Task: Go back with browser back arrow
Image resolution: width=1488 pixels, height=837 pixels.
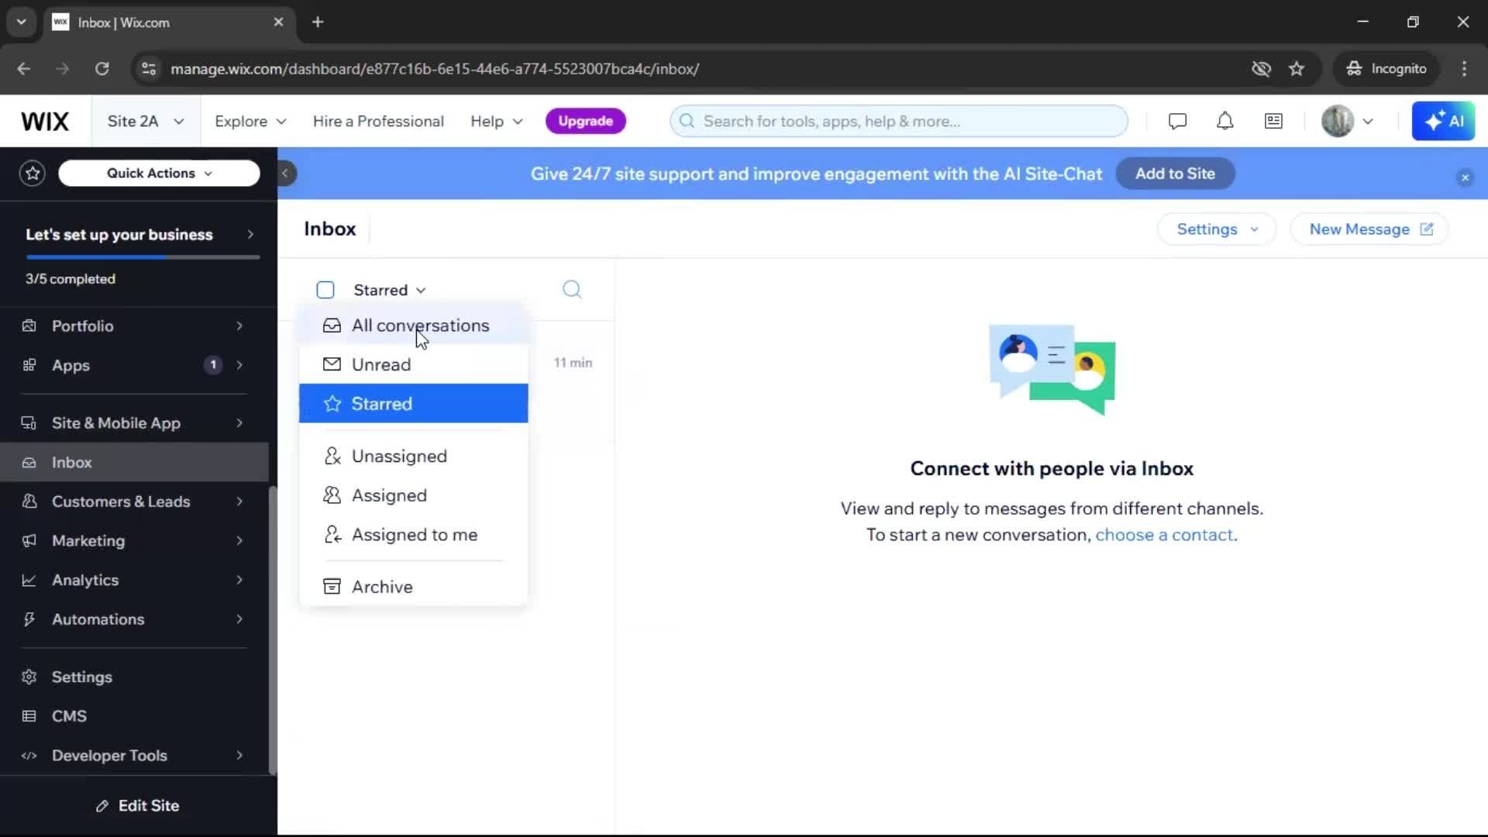Action: [x=24, y=69]
